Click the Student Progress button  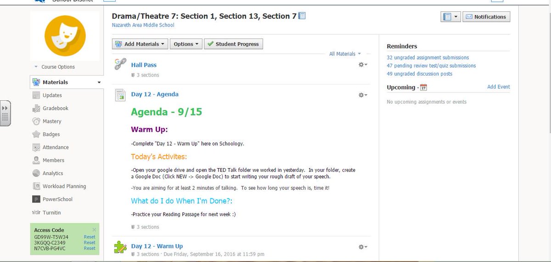pos(233,44)
